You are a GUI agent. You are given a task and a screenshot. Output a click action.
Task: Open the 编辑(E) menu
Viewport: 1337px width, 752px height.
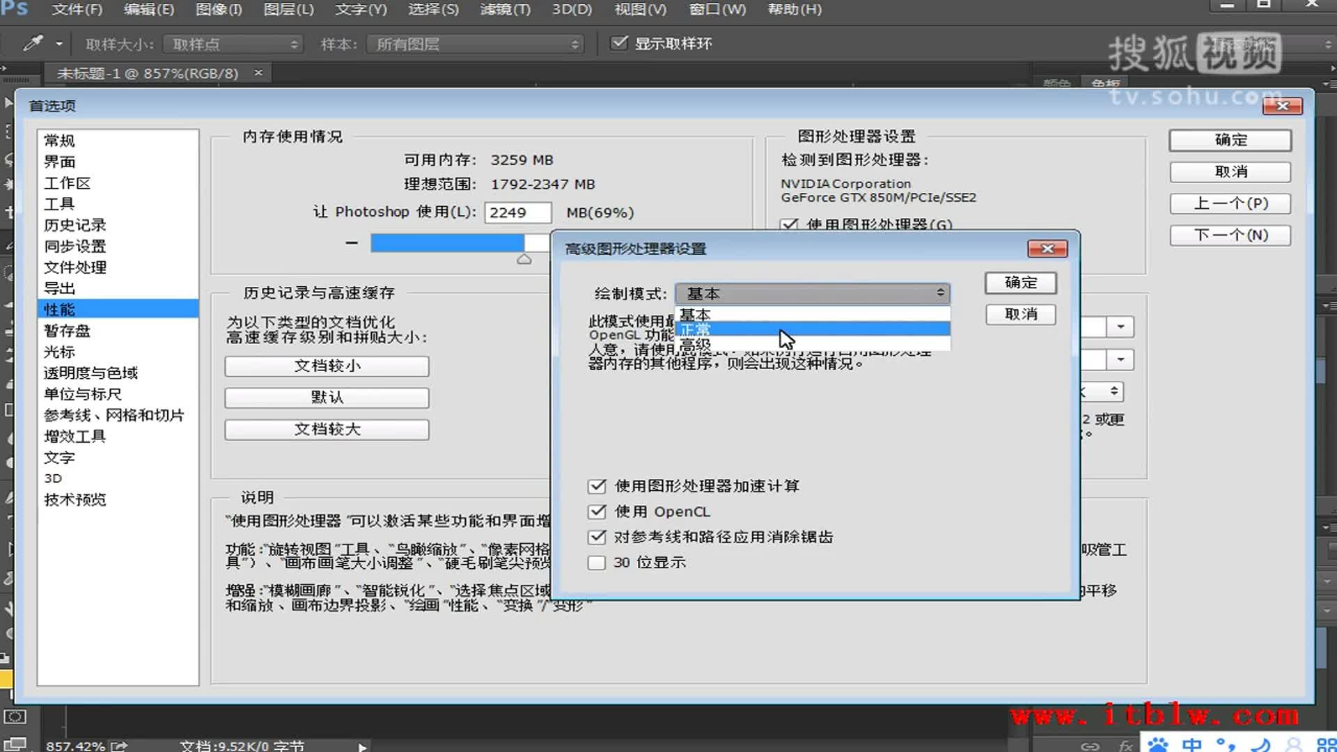click(x=148, y=9)
